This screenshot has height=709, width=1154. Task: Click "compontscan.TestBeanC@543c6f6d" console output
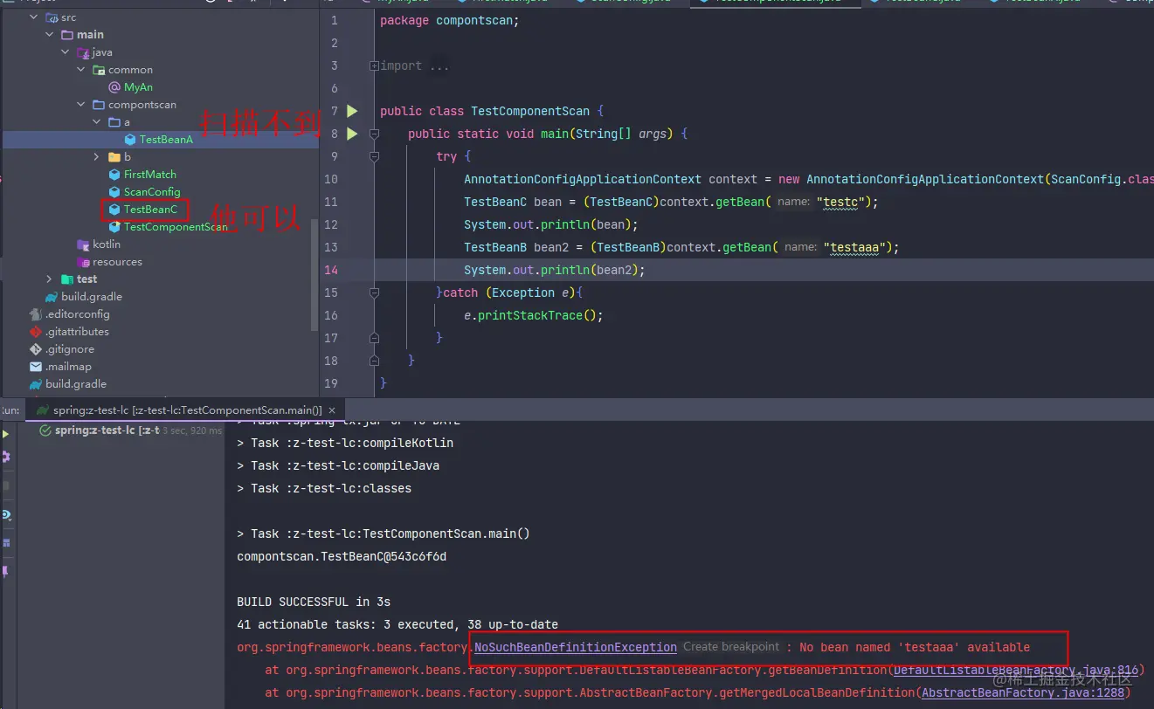pyautogui.click(x=342, y=556)
